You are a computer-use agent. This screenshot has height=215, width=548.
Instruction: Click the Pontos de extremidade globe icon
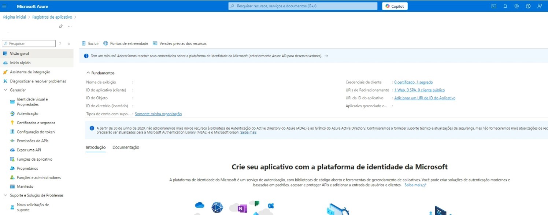click(106, 43)
